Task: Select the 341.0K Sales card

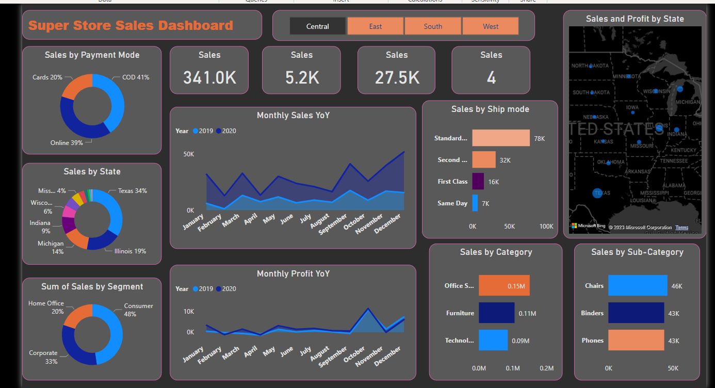Action: pyautogui.click(x=209, y=71)
